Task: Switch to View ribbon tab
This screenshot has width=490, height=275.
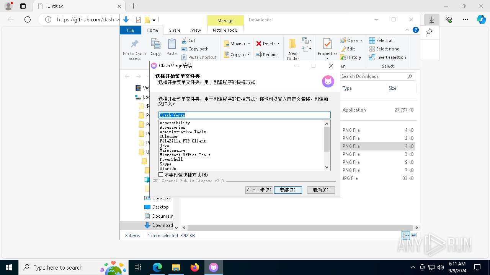Action: tap(196, 30)
